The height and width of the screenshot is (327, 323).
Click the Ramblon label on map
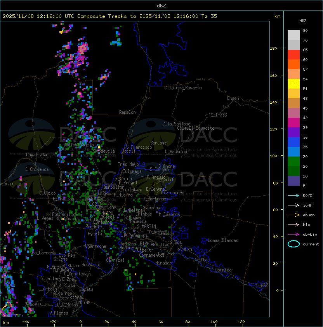(127, 112)
